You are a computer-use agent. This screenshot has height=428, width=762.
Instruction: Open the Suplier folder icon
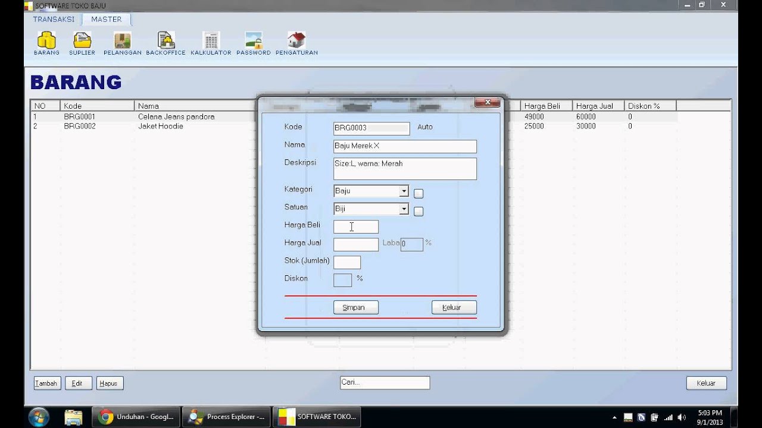tap(82, 40)
